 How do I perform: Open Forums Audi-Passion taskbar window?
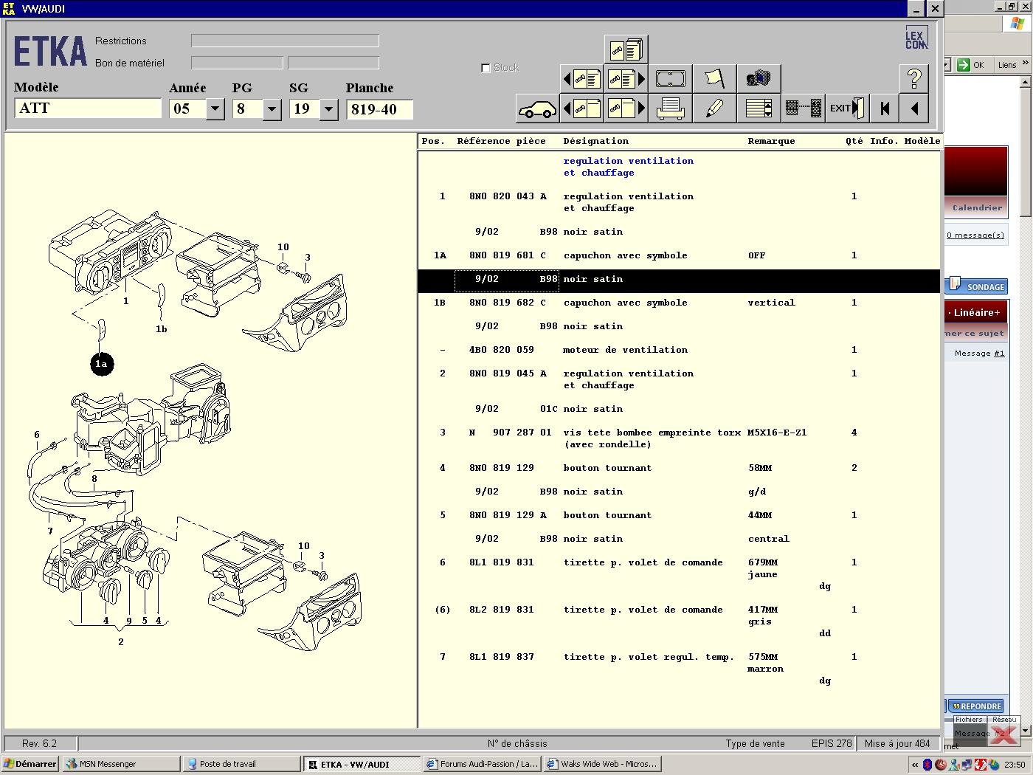tap(482, 764)
